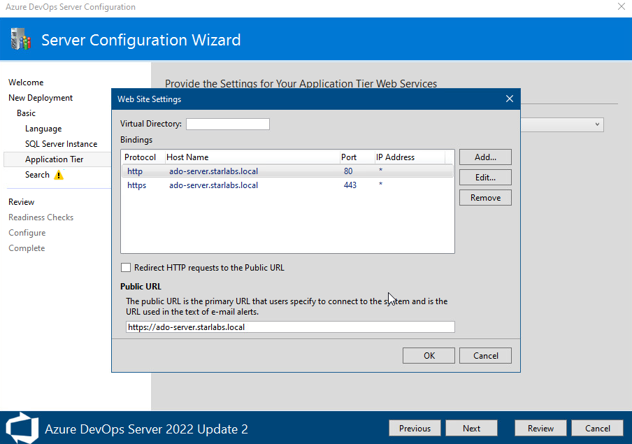Cancel the Web Site Settings dialog

click(x=485, y=355)
